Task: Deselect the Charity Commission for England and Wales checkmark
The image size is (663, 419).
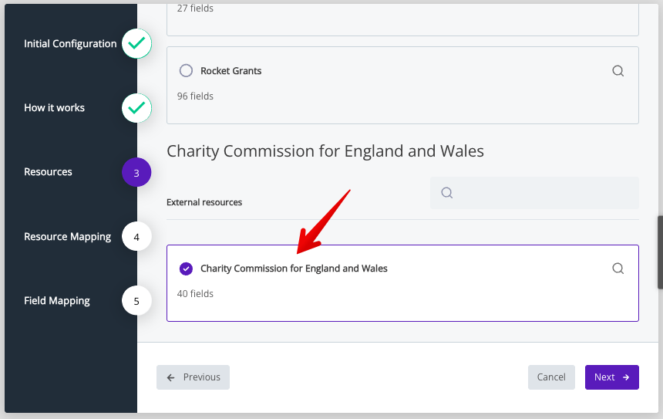Action: (186, 269)
